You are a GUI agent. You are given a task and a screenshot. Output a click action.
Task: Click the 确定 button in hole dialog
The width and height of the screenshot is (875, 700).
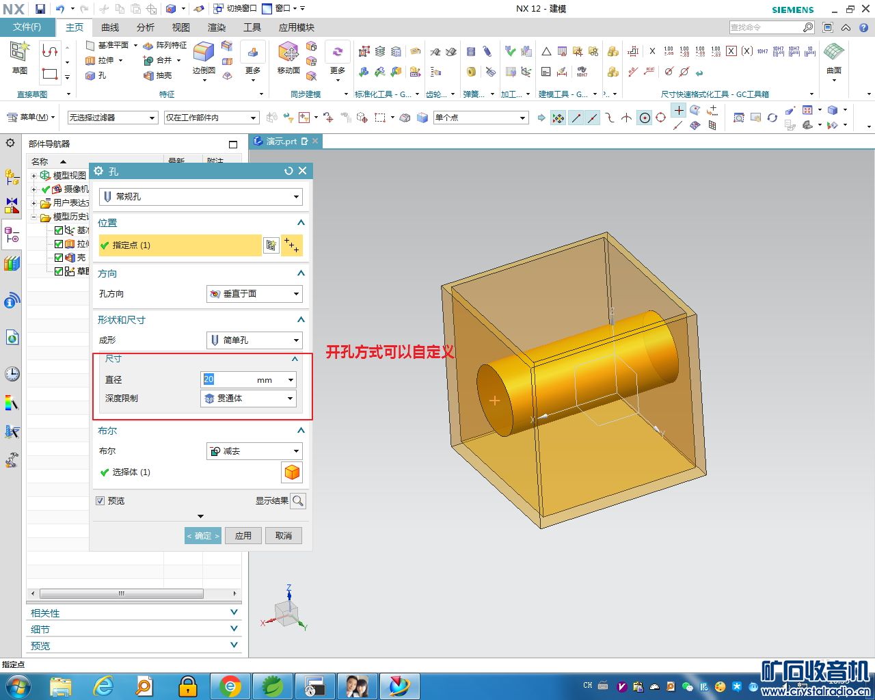[203, 536]
